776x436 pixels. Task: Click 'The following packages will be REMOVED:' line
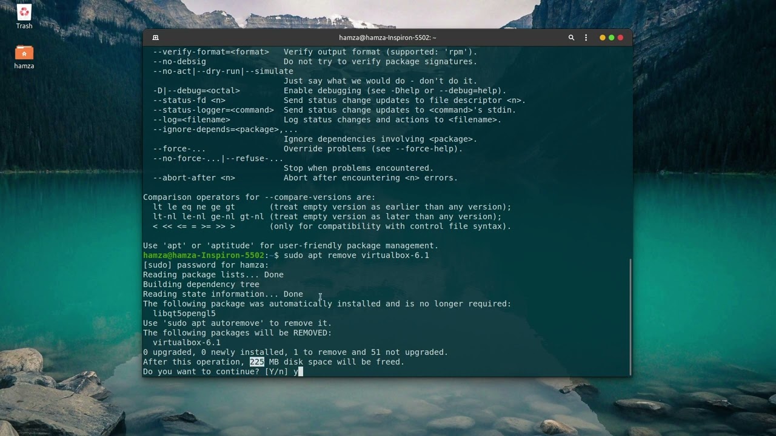[x=238, y=332]
